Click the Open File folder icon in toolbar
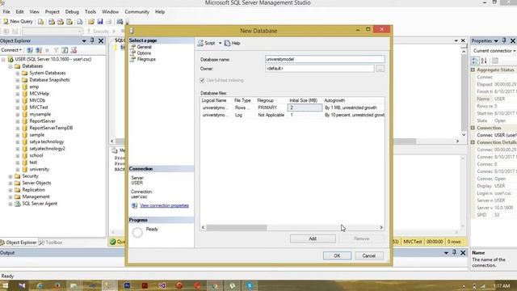The height and width of the screenshot is (291, 517). 91,22
